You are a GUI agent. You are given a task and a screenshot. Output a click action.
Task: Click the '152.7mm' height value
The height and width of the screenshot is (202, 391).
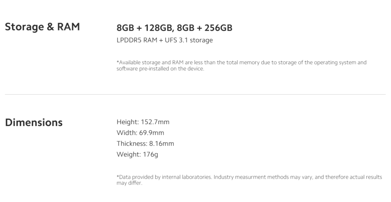pyautogui.click(x=155, y=122)
